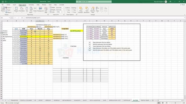Select the 'My Experiences' name cell
186x104 pixels.
(7, 37)
